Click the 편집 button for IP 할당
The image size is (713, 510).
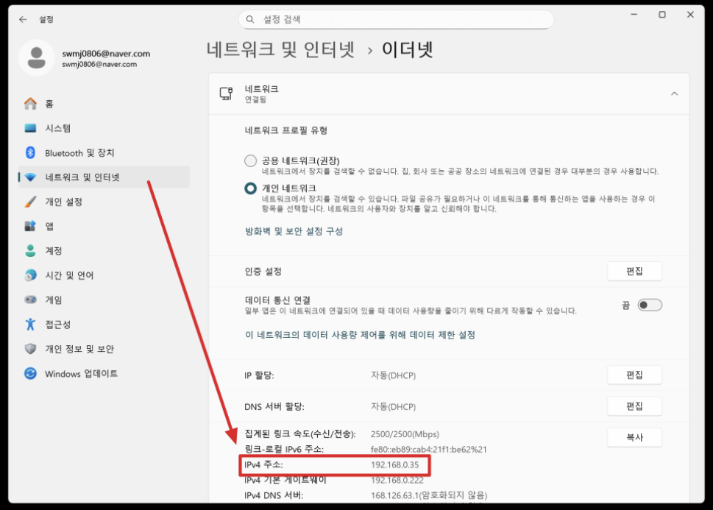(x=634, y=375)
